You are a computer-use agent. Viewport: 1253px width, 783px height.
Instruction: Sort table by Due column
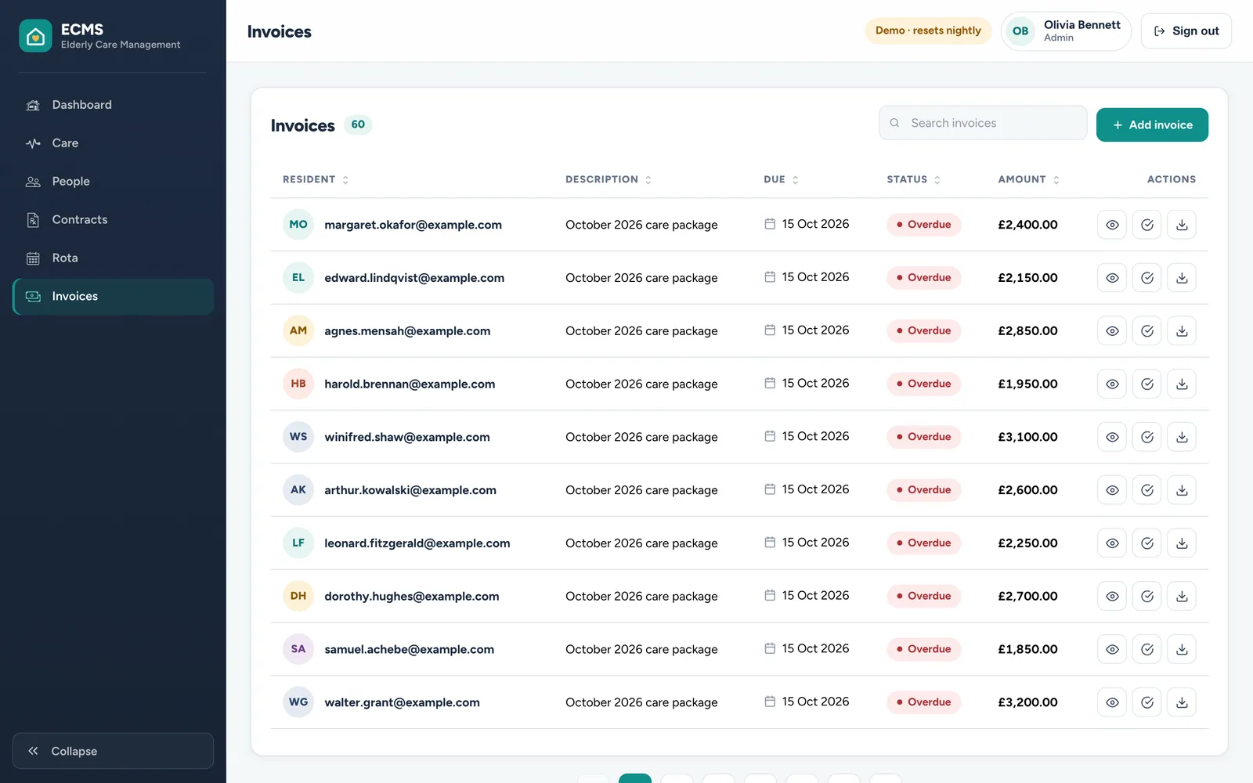pyautogui.click(x=782, y=179)
